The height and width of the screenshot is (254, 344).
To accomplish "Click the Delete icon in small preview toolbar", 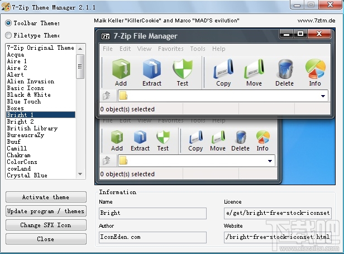I will 241,137.
